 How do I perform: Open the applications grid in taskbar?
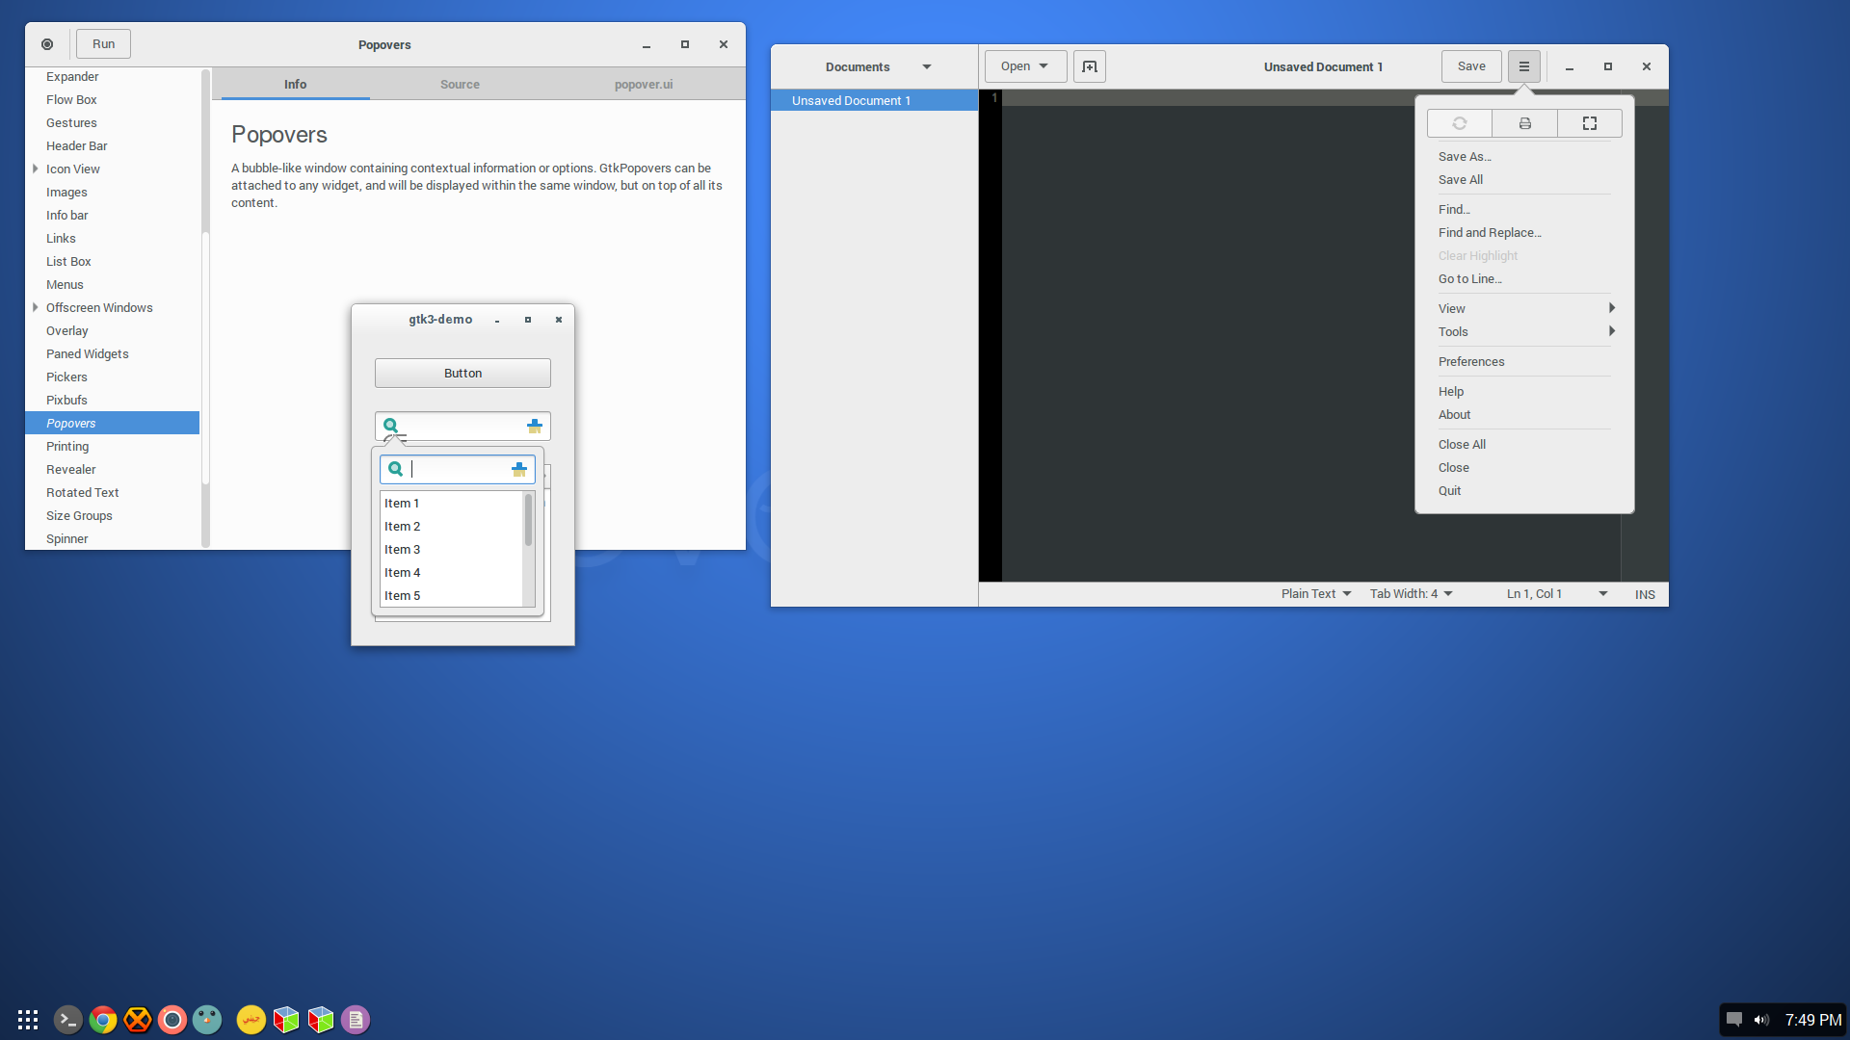(x=28, y=1020)
